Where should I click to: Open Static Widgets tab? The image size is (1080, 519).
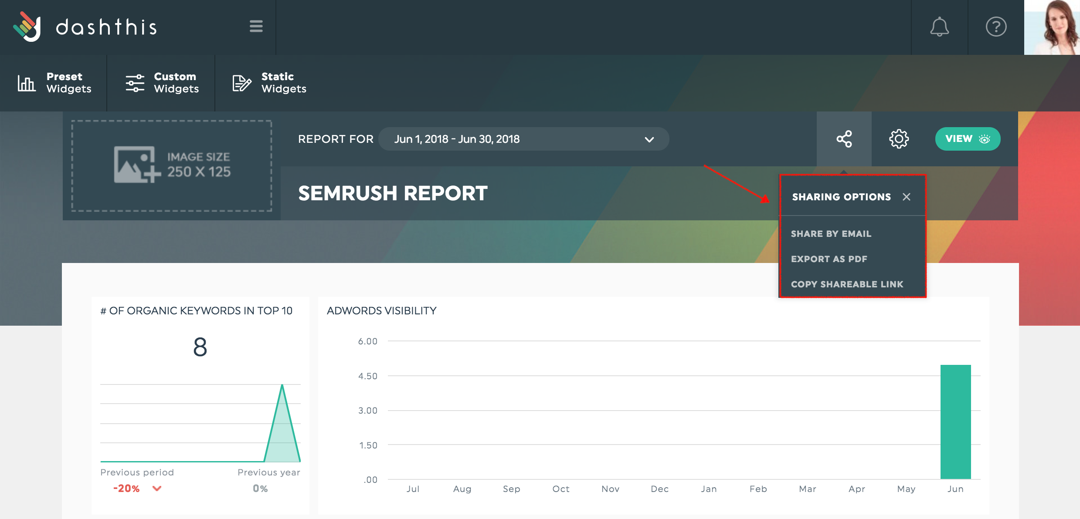[x=269, y=83]
